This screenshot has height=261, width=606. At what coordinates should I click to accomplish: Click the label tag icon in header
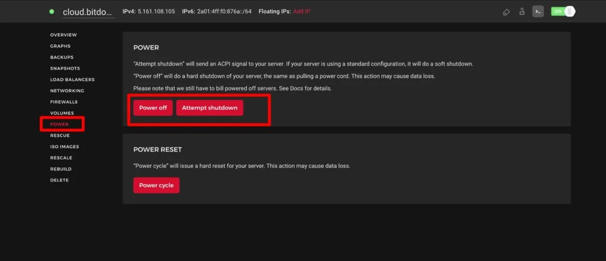[x=506, y=12]
